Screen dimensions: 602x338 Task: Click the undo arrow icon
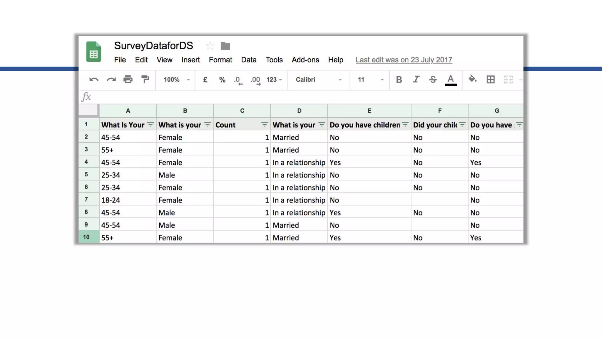click(94, 80)
